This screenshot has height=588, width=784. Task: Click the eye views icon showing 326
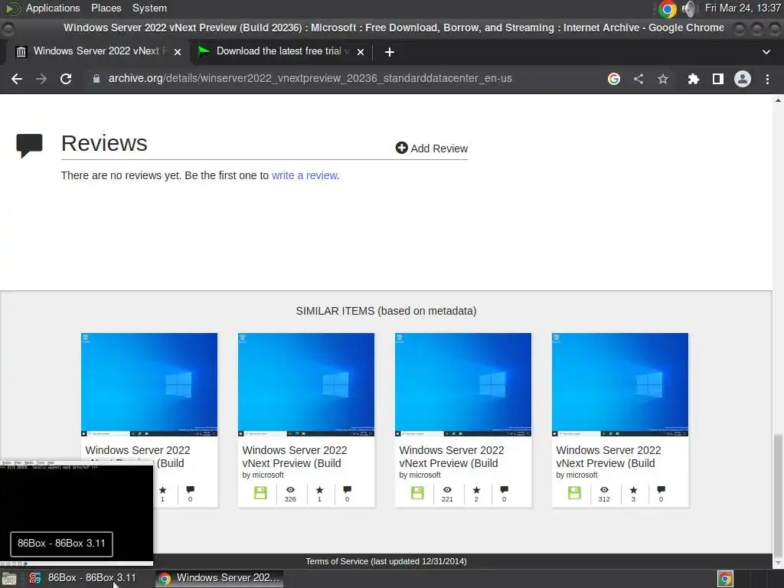290,490
